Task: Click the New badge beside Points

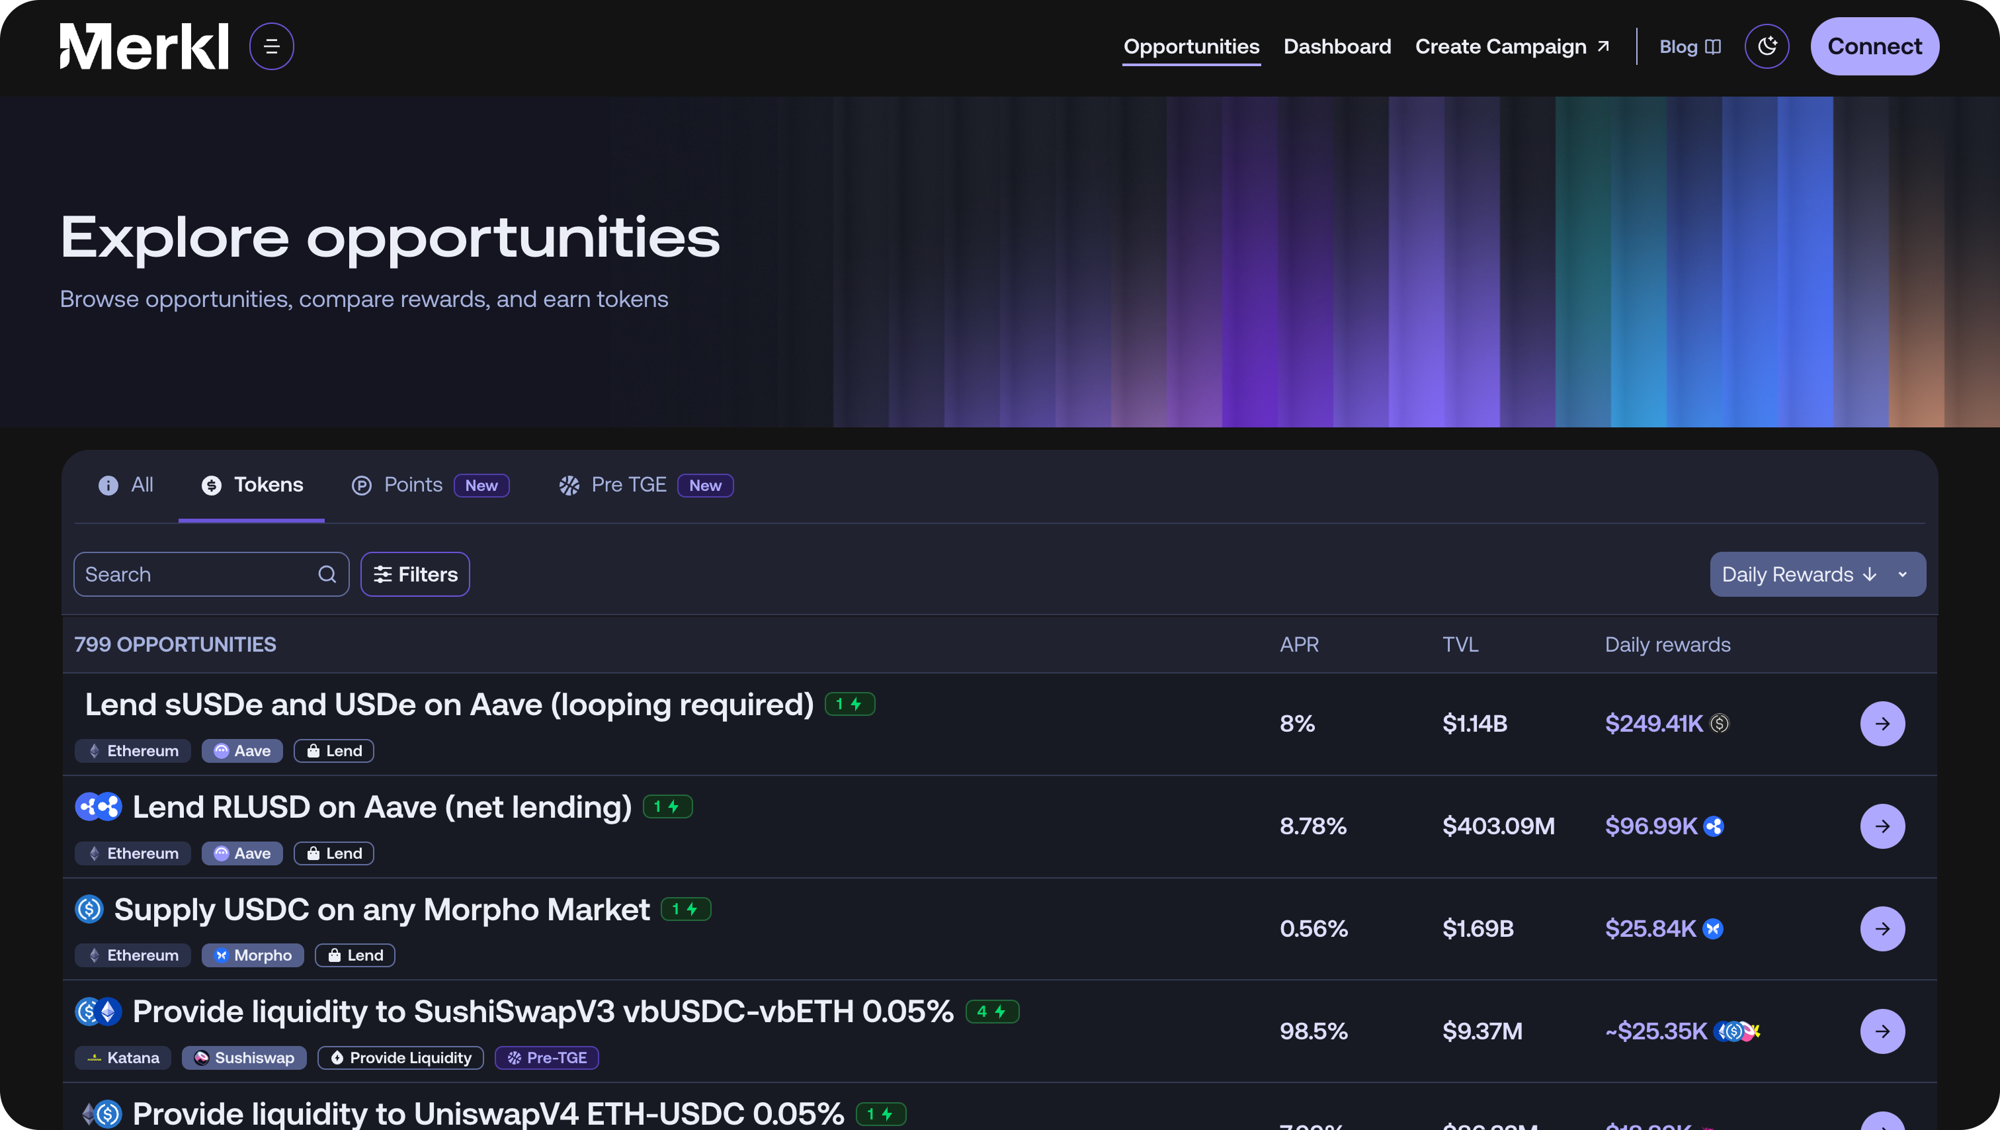Action: (x=481, y=486)
